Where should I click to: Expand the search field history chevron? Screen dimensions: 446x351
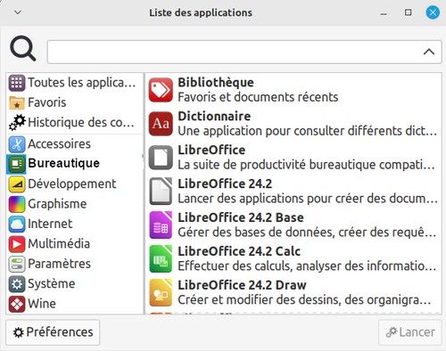(429, 52)
